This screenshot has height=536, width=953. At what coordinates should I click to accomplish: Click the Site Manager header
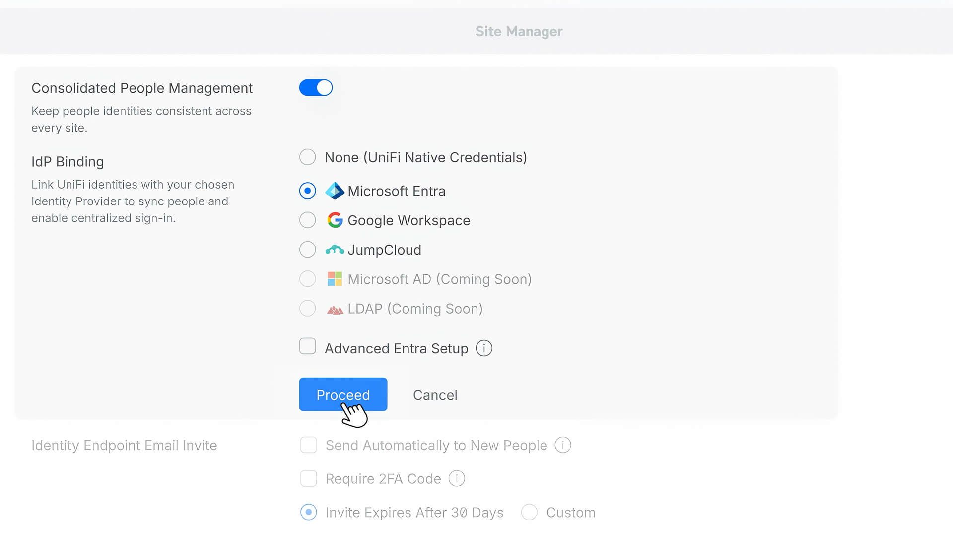click(519, 31)
